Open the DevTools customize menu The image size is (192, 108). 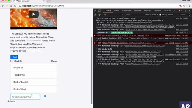tap(185, 10)
